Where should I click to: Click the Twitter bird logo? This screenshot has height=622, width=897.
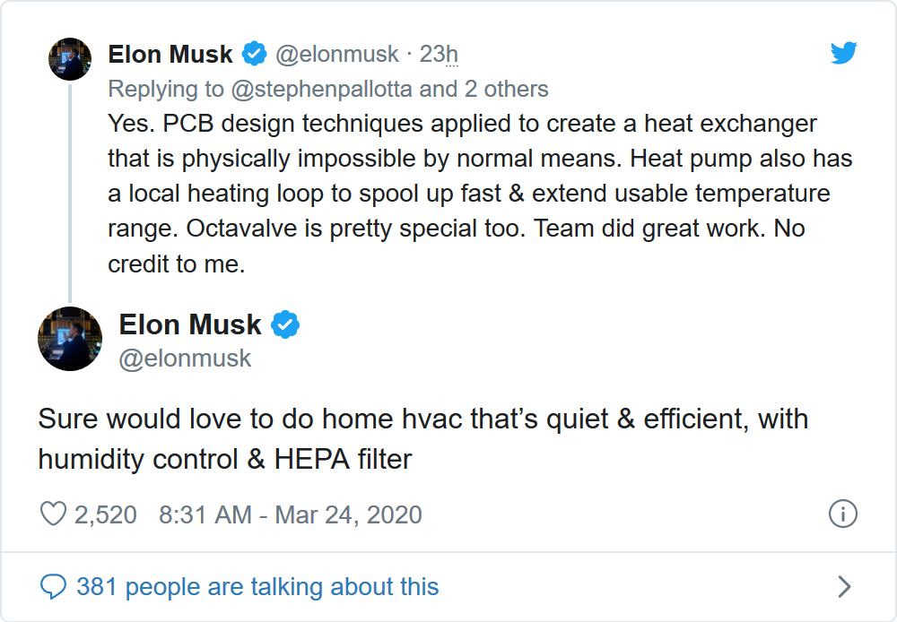click(843, 54)
